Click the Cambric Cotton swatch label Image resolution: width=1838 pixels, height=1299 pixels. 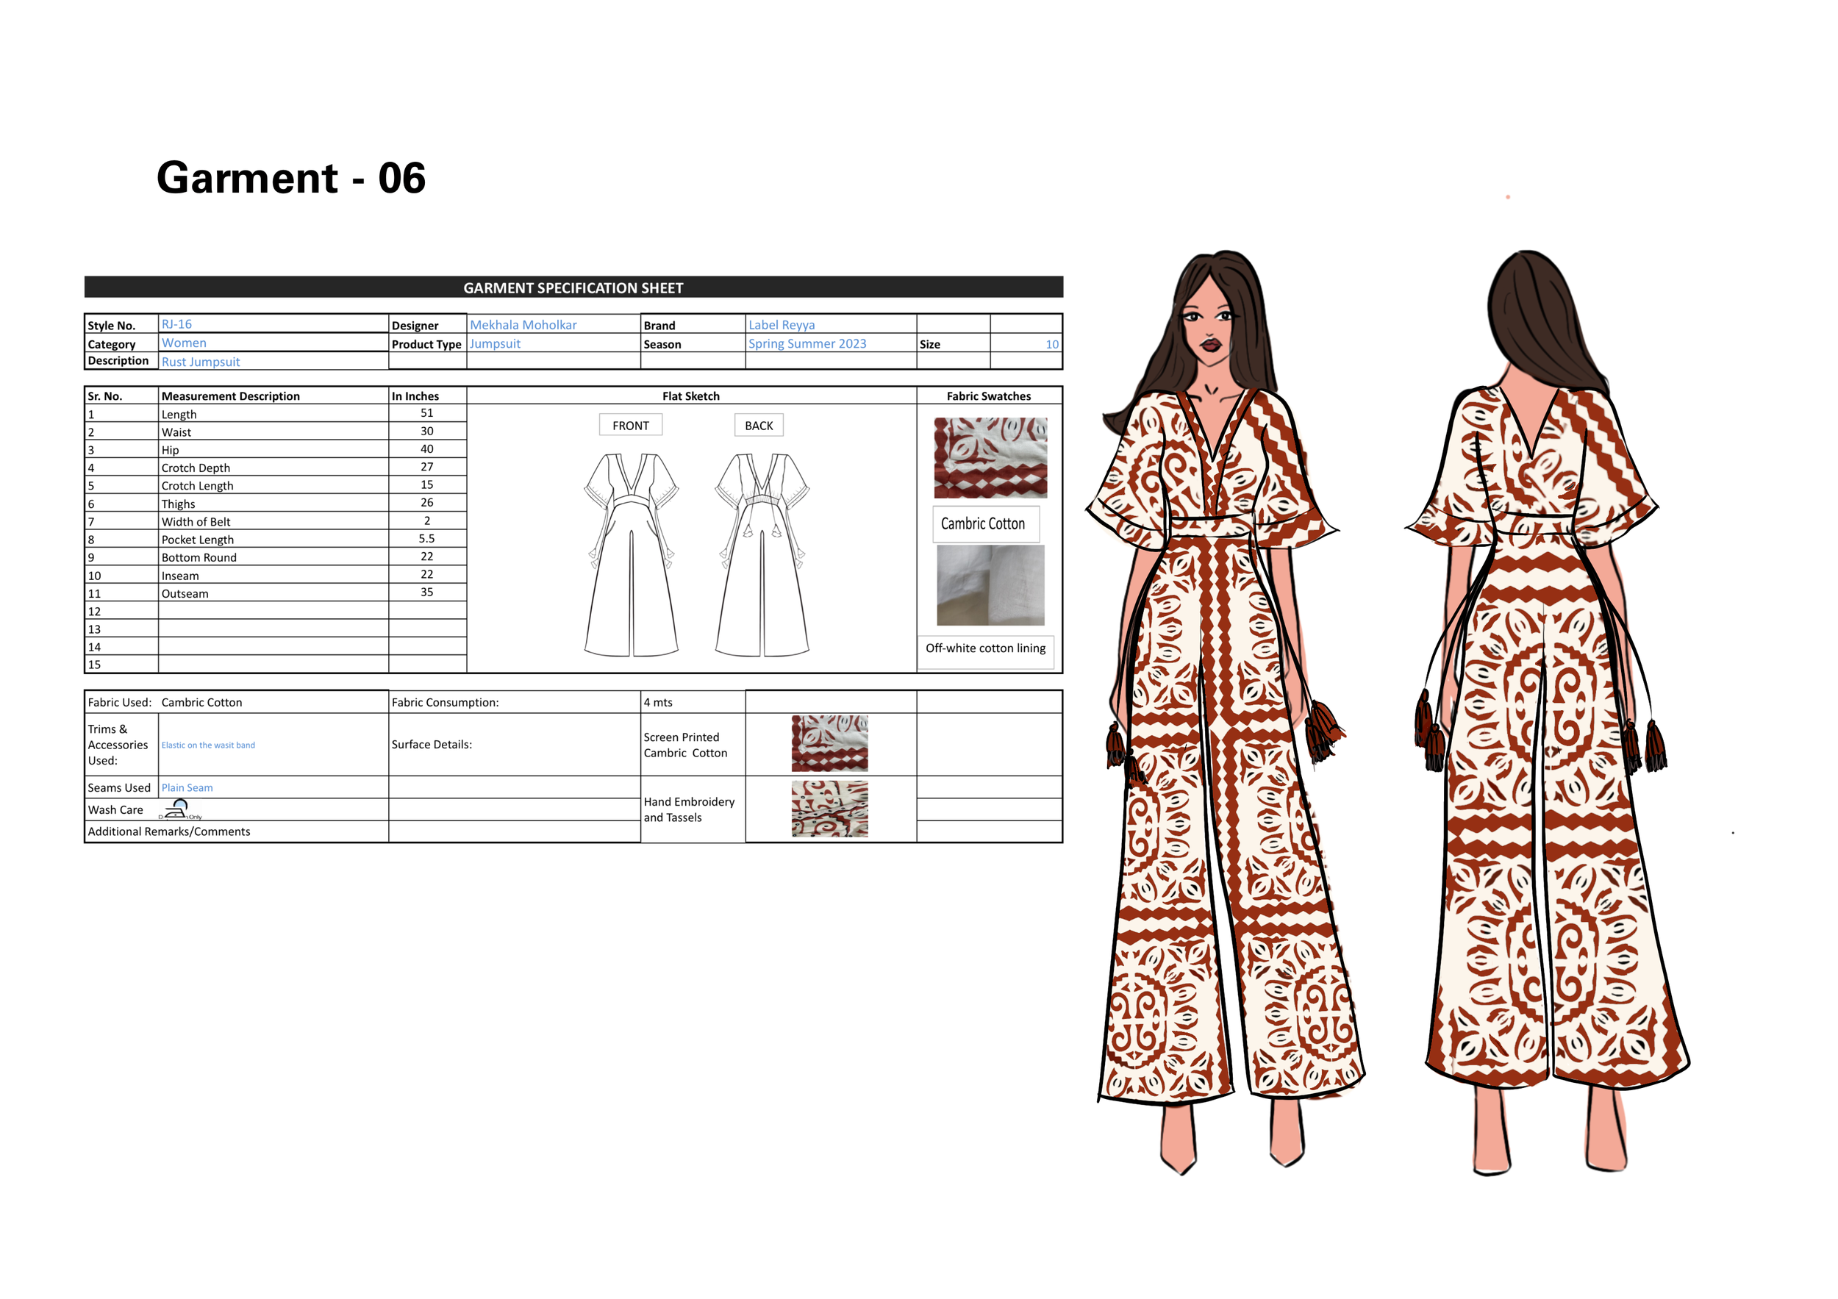point(983,523)
